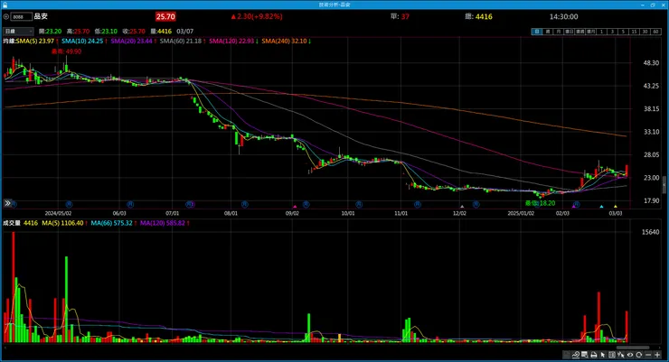
Task: Click the MA(66) 575.32 volume label
Action: 112,223
